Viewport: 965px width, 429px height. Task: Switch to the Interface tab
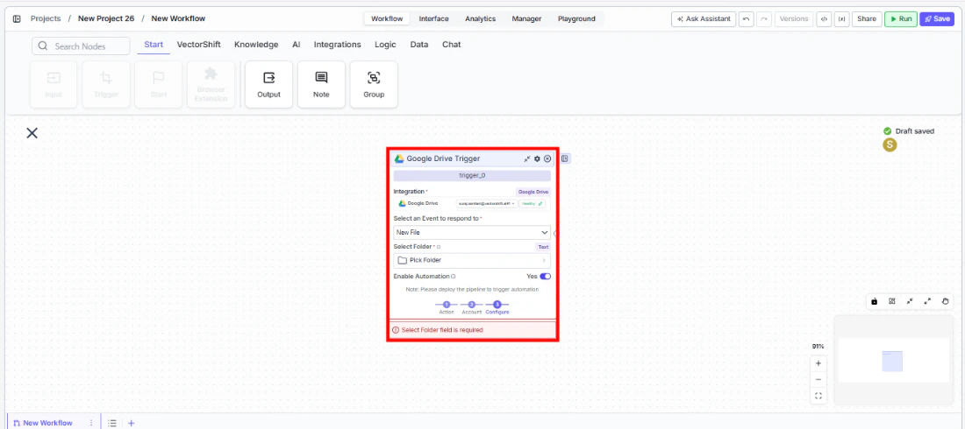(x=434, y=19)
